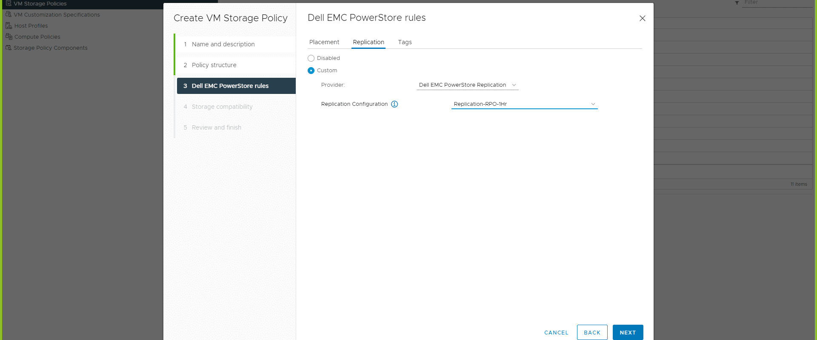
Task: Open Host Profiles in sidebar
Action: pos(31,25)
